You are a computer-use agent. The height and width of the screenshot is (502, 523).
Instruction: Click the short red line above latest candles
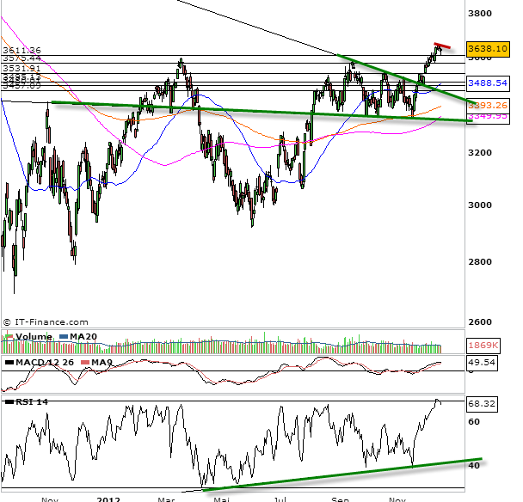[443, 45]
